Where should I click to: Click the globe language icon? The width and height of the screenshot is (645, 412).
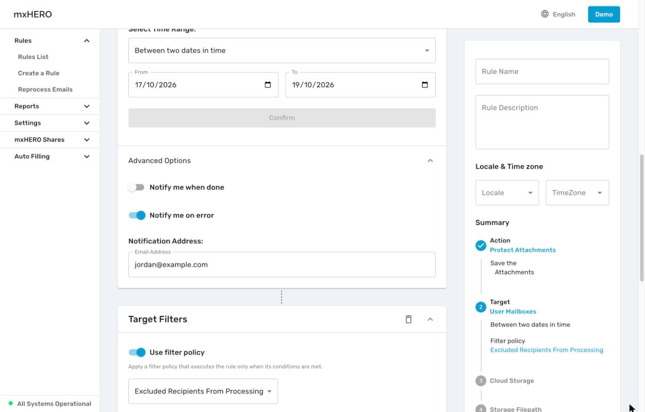pos(545,14)
